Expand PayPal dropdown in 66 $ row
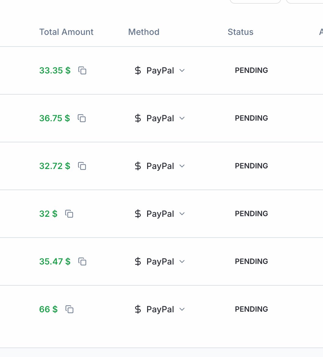Screen dimensions: 323x357 coord(182,309)
